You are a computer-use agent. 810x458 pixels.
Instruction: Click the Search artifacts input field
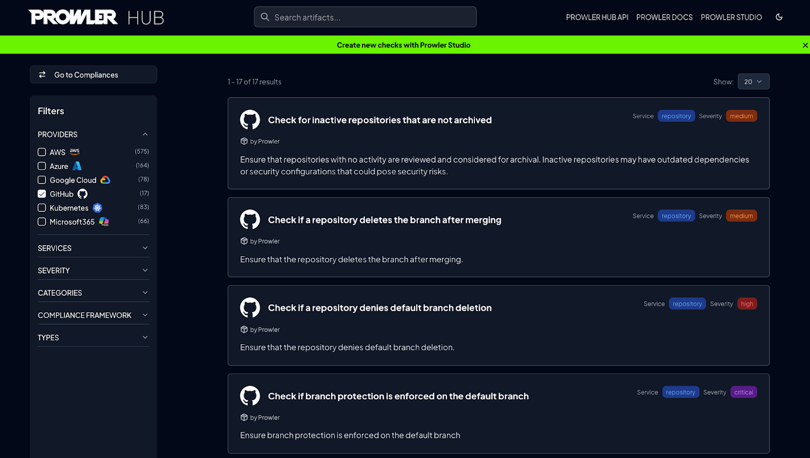point(365,17)
